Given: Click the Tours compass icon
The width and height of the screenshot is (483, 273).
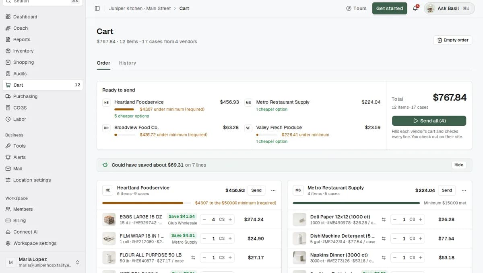Looking at the screenshot, I should point(349,8).
